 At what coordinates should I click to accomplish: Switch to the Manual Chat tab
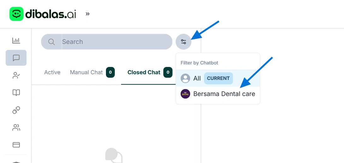point(86,72)
